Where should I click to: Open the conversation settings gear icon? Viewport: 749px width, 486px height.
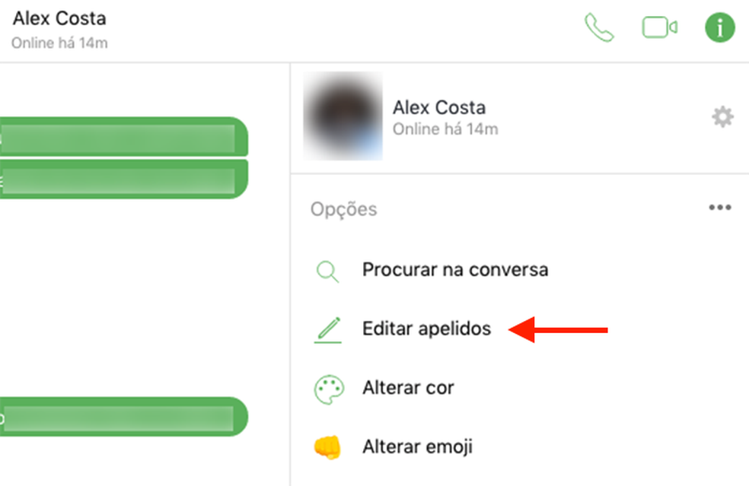pyautogui.click(x=722, y=116)
